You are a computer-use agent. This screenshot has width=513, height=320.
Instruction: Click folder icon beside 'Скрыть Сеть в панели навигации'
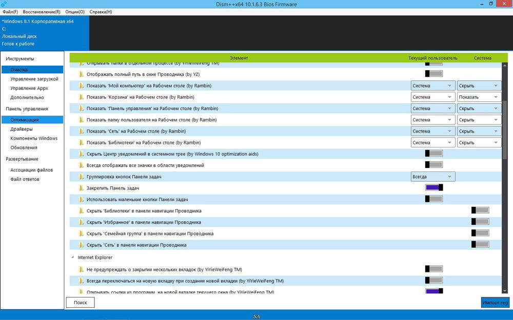click(81, 245)
